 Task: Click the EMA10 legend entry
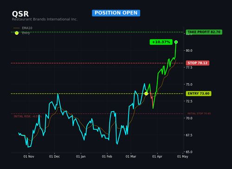pos(23,28)
